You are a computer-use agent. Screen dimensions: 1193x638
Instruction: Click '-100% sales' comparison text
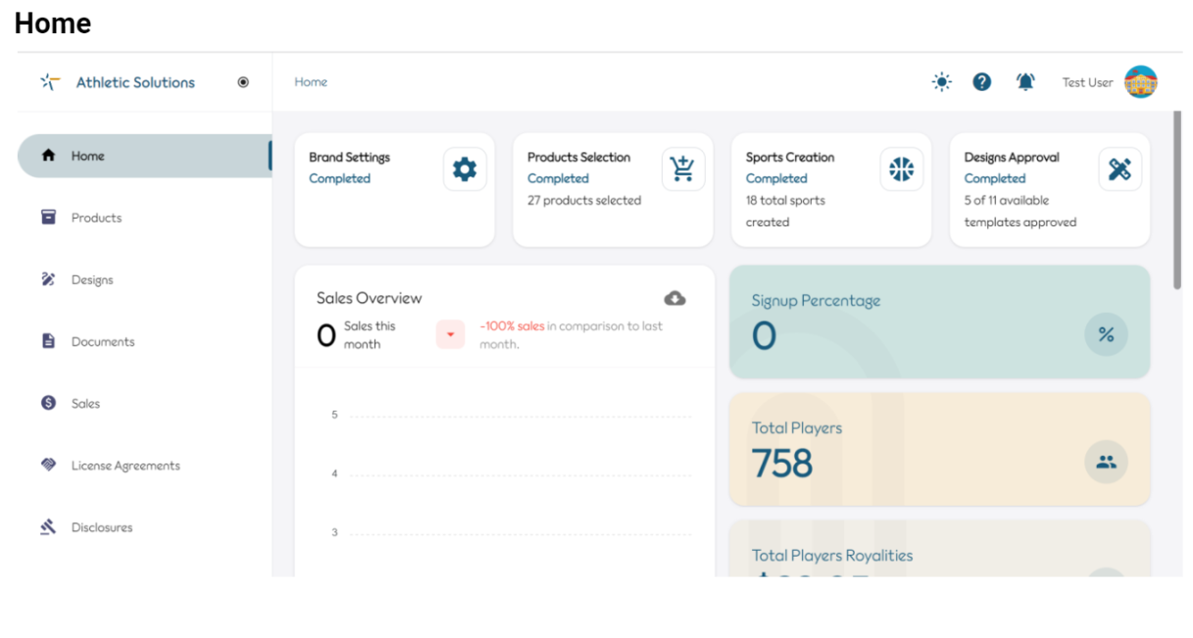[x=512, y=325]
